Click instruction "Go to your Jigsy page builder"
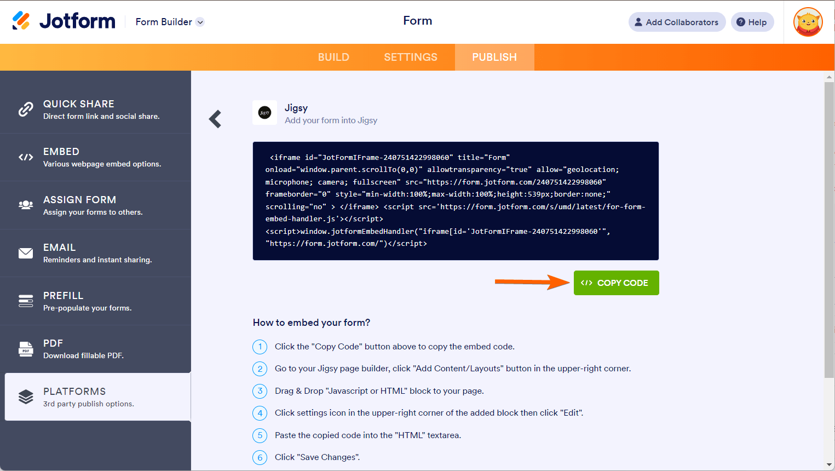Viewport: 835px width, 471px height. coord(453,369)
